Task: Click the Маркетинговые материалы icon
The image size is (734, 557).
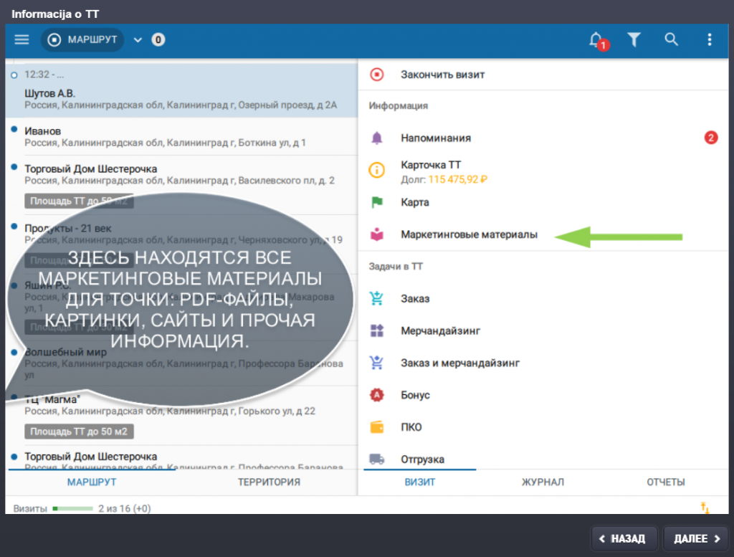Action: pos(377,234)
